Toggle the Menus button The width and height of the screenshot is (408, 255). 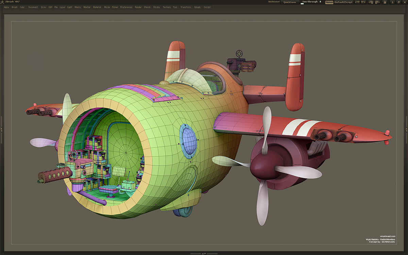point(329,2)
